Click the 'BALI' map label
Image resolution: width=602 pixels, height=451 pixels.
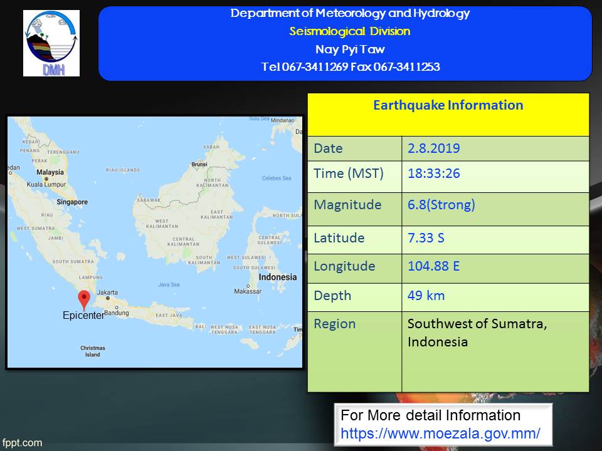tap(201, 327)
